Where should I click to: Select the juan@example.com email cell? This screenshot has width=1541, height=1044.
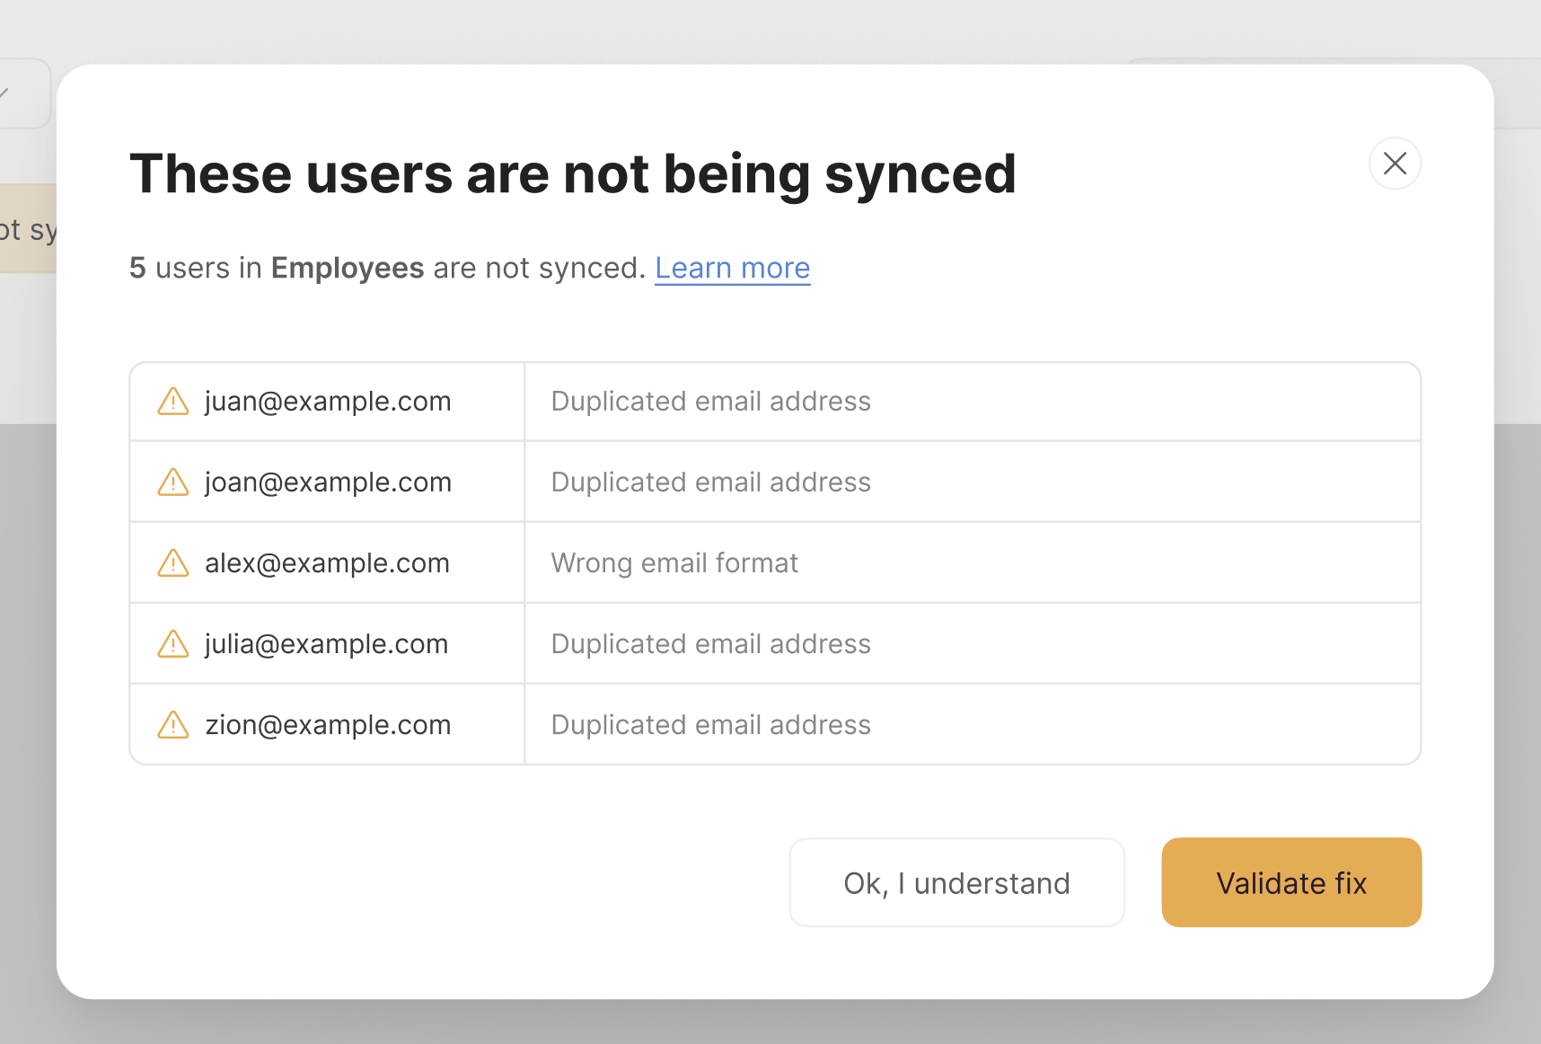328,402
